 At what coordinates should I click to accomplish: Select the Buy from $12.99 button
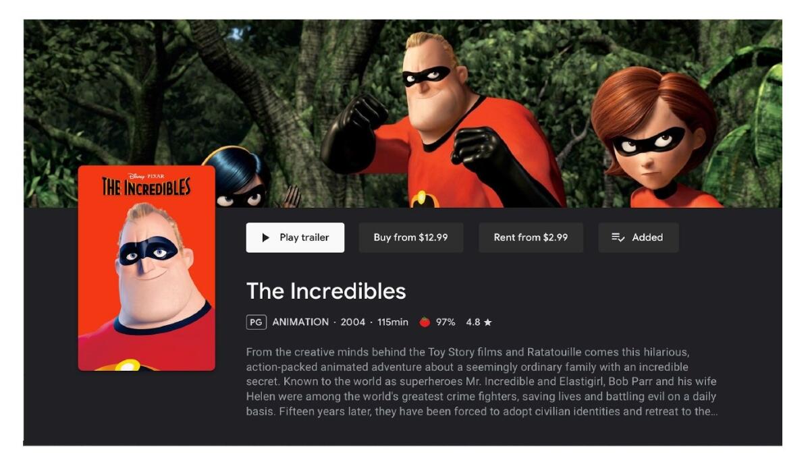coord(411,237)
